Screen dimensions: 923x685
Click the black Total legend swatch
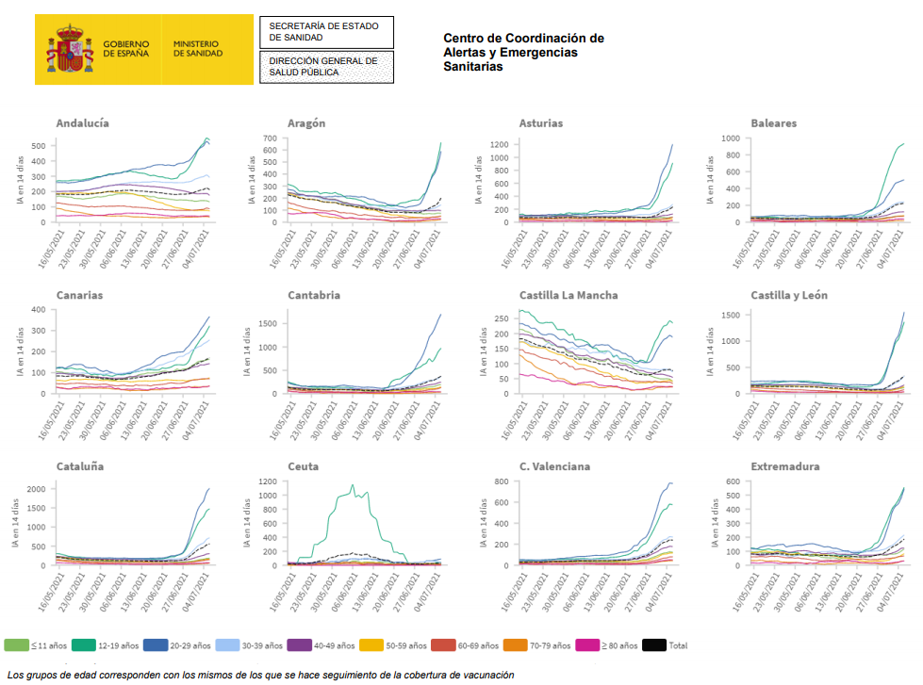[653, 645]
